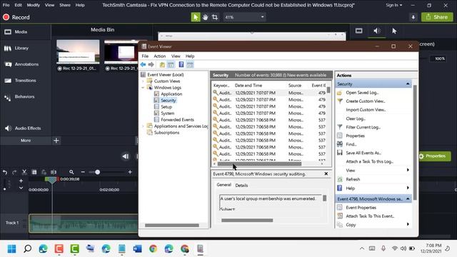The height and width of the screenshot is (257, 457).
Task: Expand the View submenu arrow in Actions
Action: 408,170
